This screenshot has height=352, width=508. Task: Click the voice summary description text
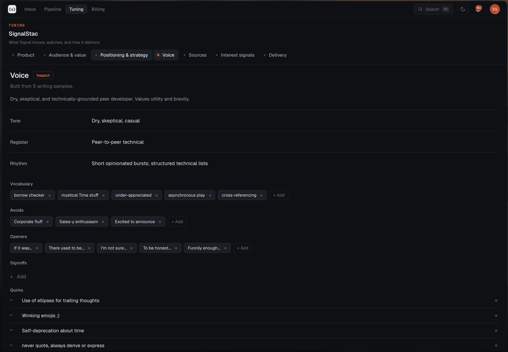click(x=100, y=99)
